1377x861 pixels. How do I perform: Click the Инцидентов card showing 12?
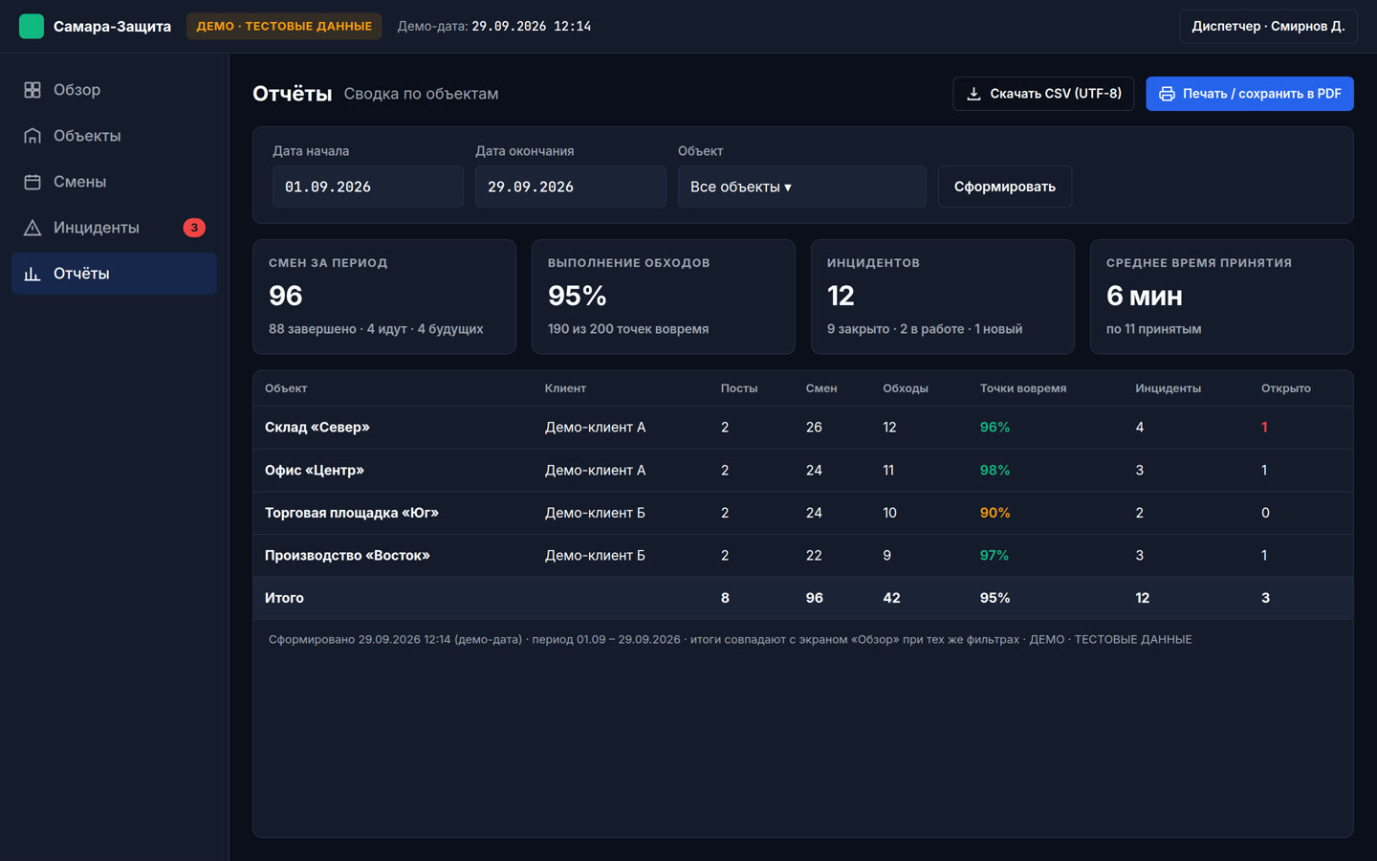[943, 297]
